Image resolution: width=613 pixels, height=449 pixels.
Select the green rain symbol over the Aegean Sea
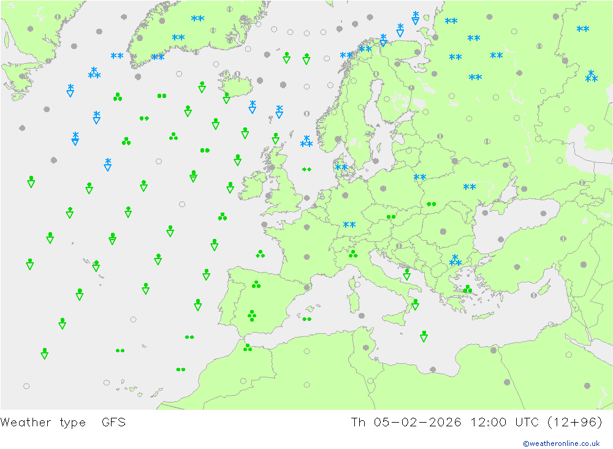click(x=468, y=289)
